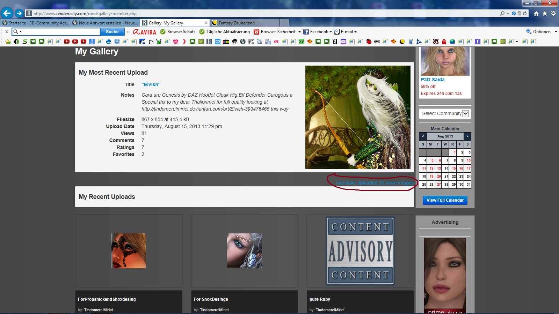Click Tägliche Aktualisierung in Avira toolbar
The height and width of the screenshot is (314, 559).
[225, 32]
